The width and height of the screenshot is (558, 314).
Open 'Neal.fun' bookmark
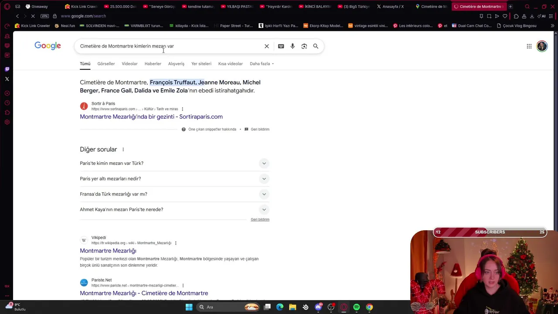[65, 26]
